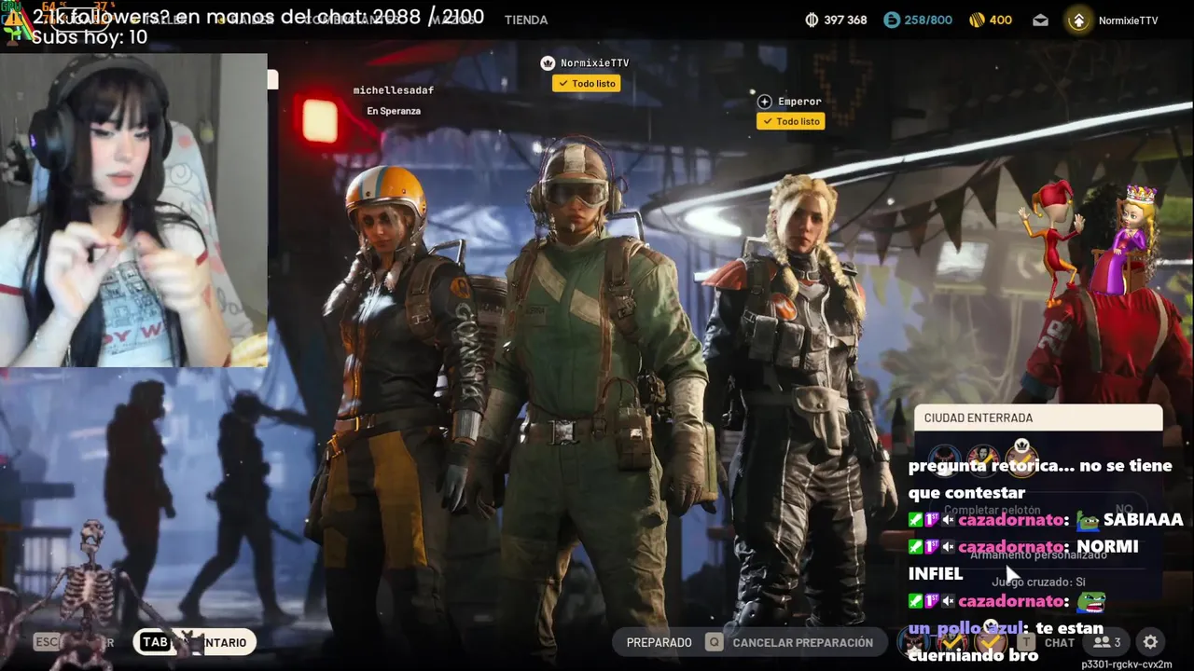Click CANCELAR PREPARACIÓN
1194x671 pixels.
click(x=802, y=642)
